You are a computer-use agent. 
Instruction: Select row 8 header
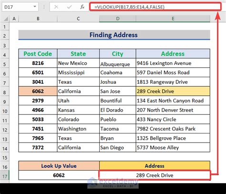pos(4,92)
